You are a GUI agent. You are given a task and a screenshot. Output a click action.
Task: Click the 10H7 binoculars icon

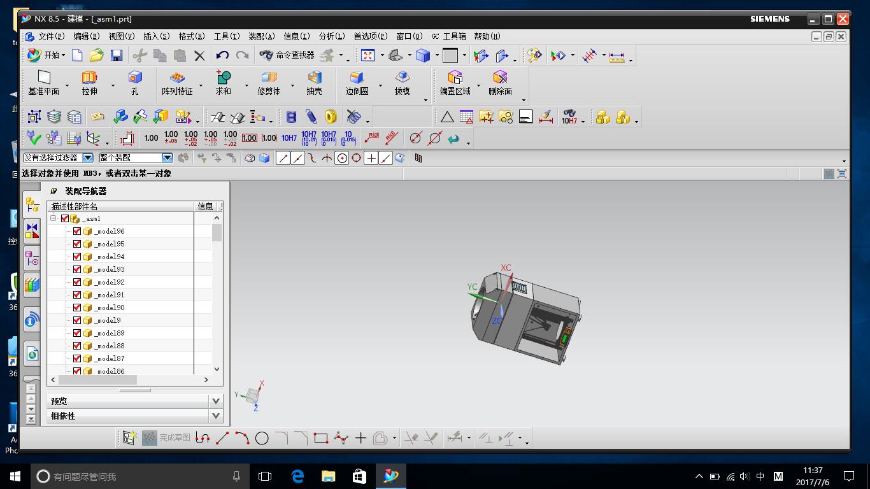tap(569, 117)
